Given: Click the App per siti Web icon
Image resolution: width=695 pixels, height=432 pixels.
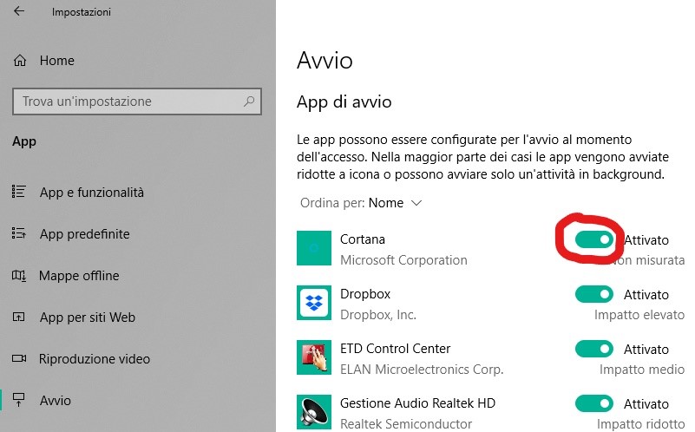Looking at the screenshot, I should tap(18, 317).
